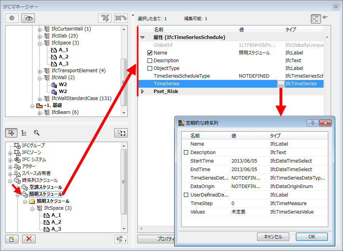
Task: Click the ellipsis button in TimeSeries row
Action: pos(281,84)
